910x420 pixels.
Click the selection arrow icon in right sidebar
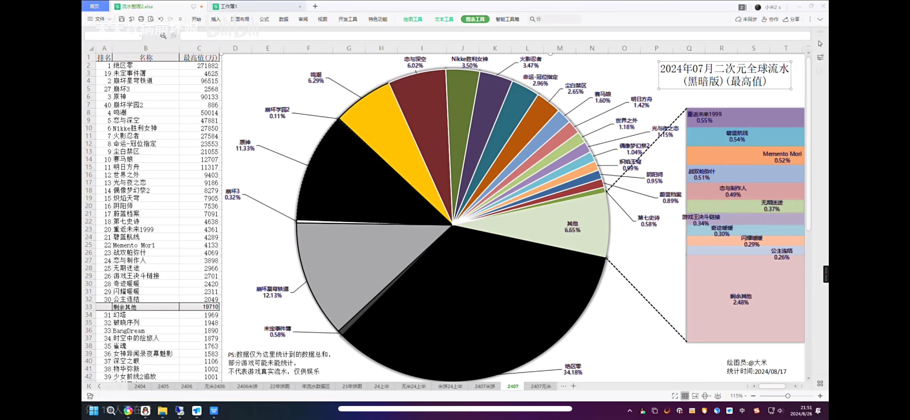point(820,43)
